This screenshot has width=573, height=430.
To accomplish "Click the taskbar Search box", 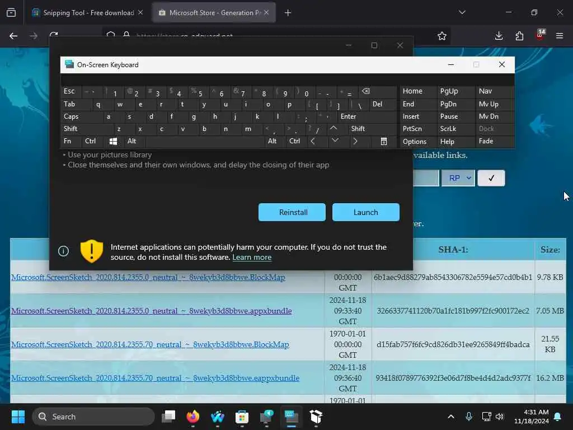I will coord(93,417).
